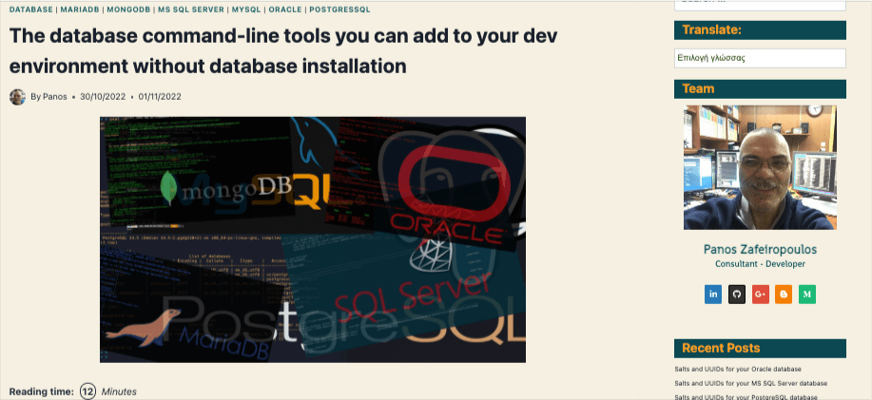Open the DATABASE category link
This screenshot has width=872, height=400.
click(31, 10)
